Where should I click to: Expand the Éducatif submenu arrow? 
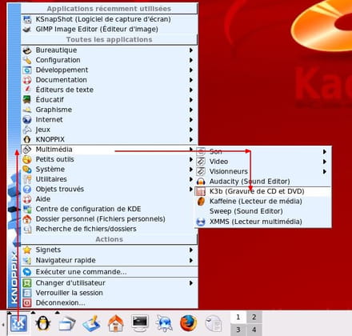(x=191, y=100)
